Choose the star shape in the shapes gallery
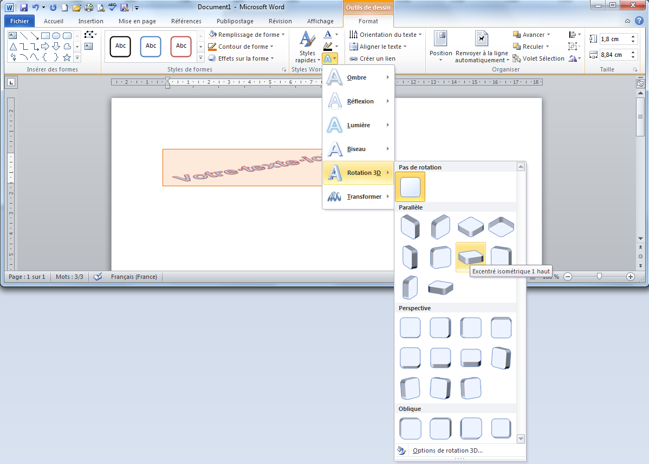The width and height of the screenshot is (649, 464). click(x=67, y=57)
